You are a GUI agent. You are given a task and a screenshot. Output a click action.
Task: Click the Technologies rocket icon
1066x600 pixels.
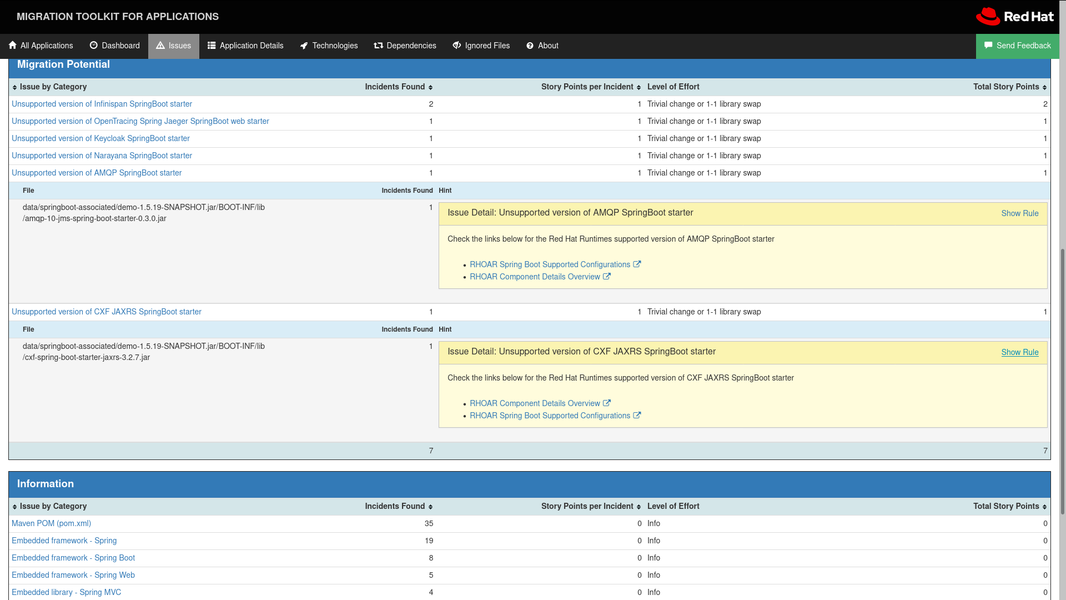click(x=304, y=46)
